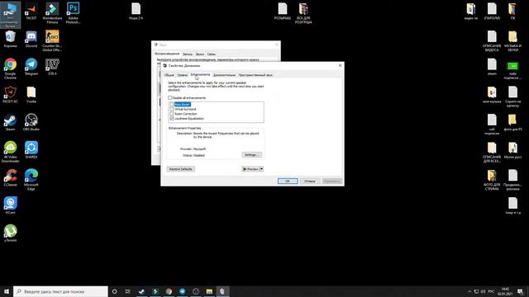Image resolution: width=529 pixels, height=297 pixels.
Task: Select the CCleaner desktop icon
Action: pos(10,178)
